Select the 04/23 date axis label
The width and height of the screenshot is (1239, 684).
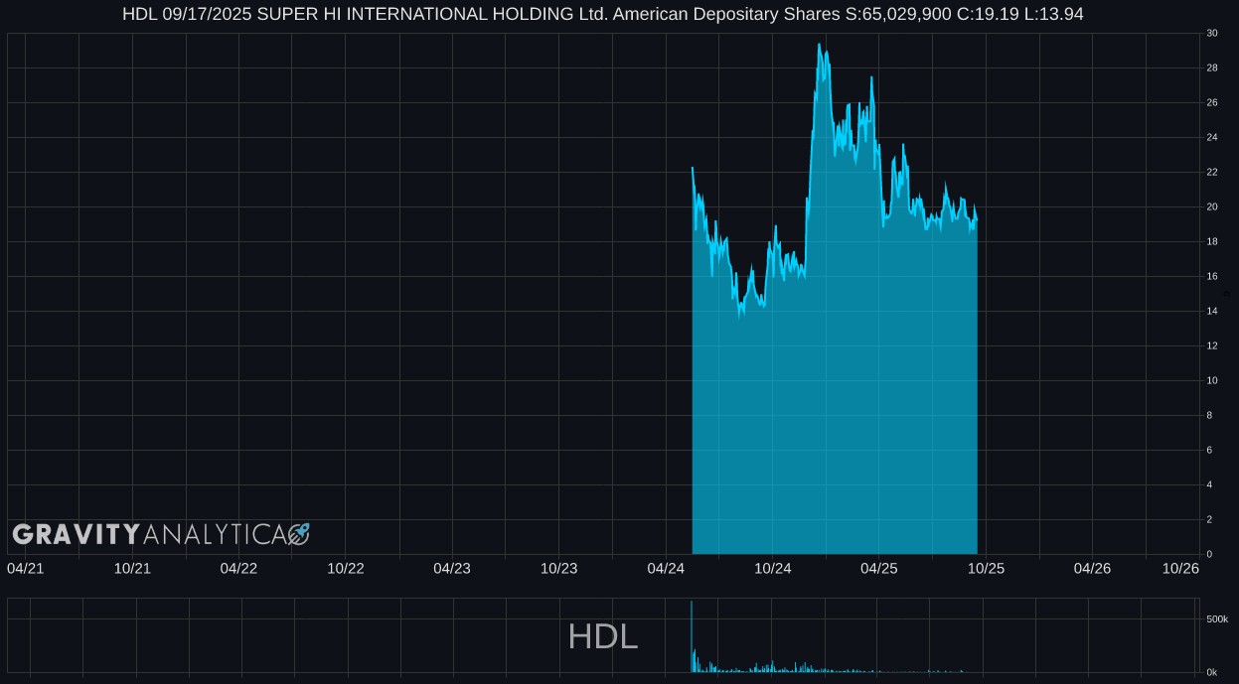click(452, 568)
